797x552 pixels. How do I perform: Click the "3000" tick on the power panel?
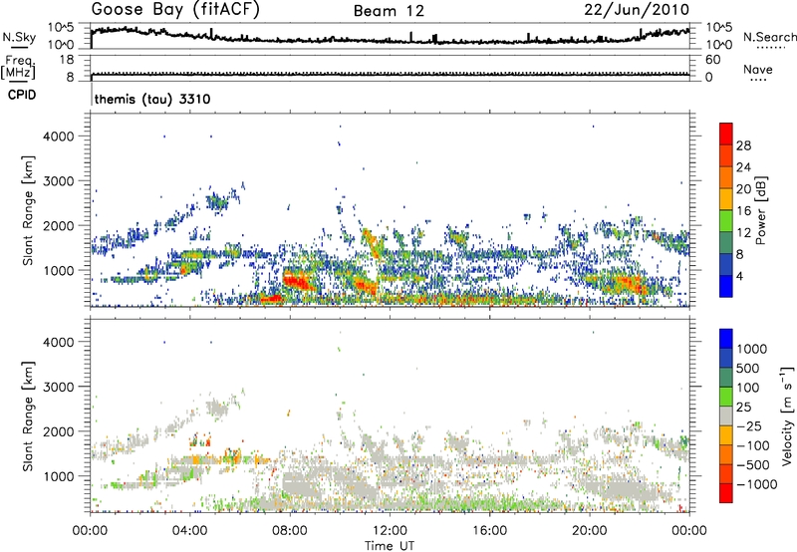59,181
